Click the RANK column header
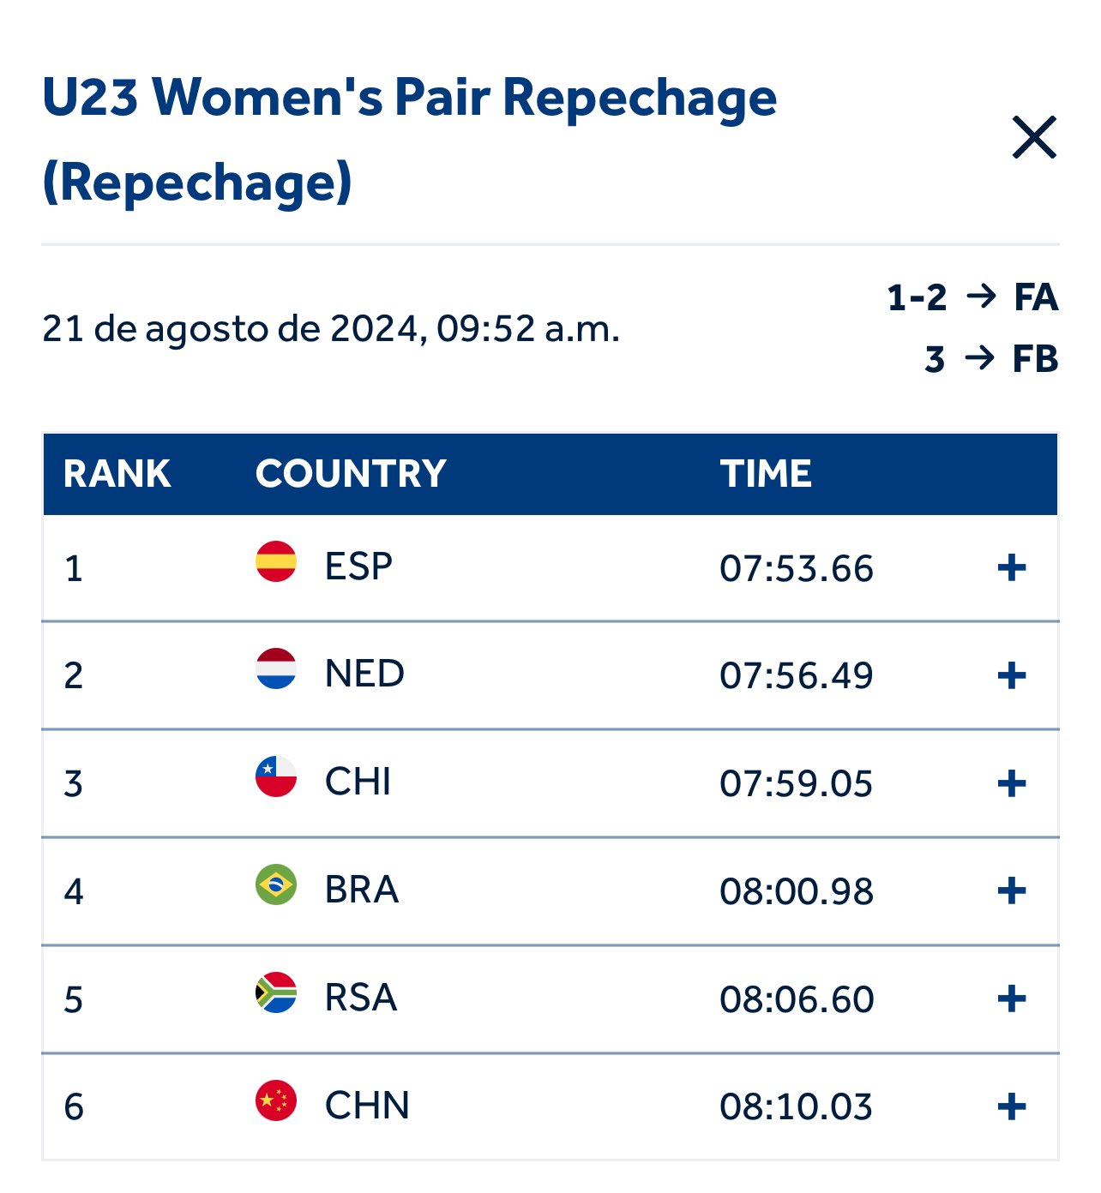This screenshot has width=1101, height=1193. pos(117,474)
